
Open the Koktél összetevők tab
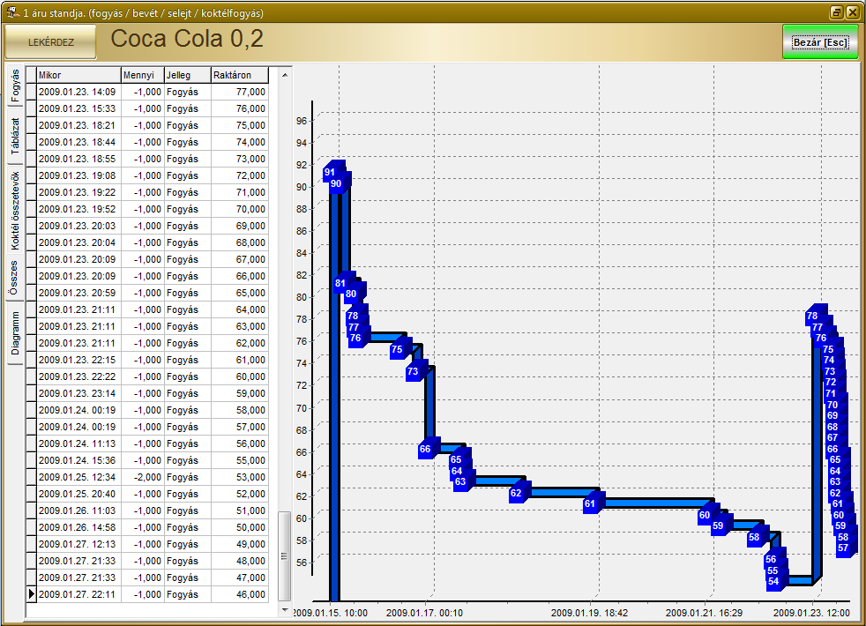pyautogui.click(x=15, y=210)
